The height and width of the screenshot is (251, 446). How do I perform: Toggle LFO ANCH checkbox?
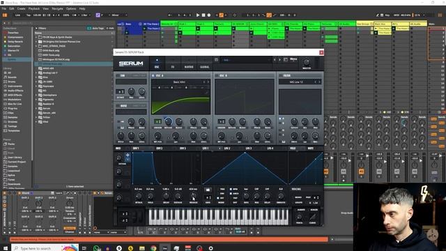pos(231,194)
